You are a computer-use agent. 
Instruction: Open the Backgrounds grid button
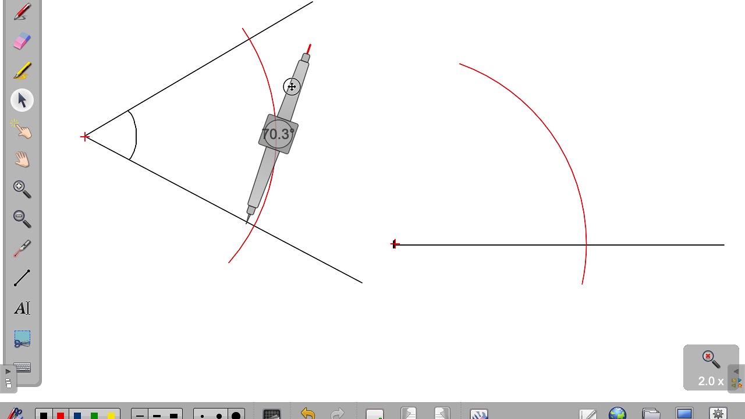click(x=272, y=414)
